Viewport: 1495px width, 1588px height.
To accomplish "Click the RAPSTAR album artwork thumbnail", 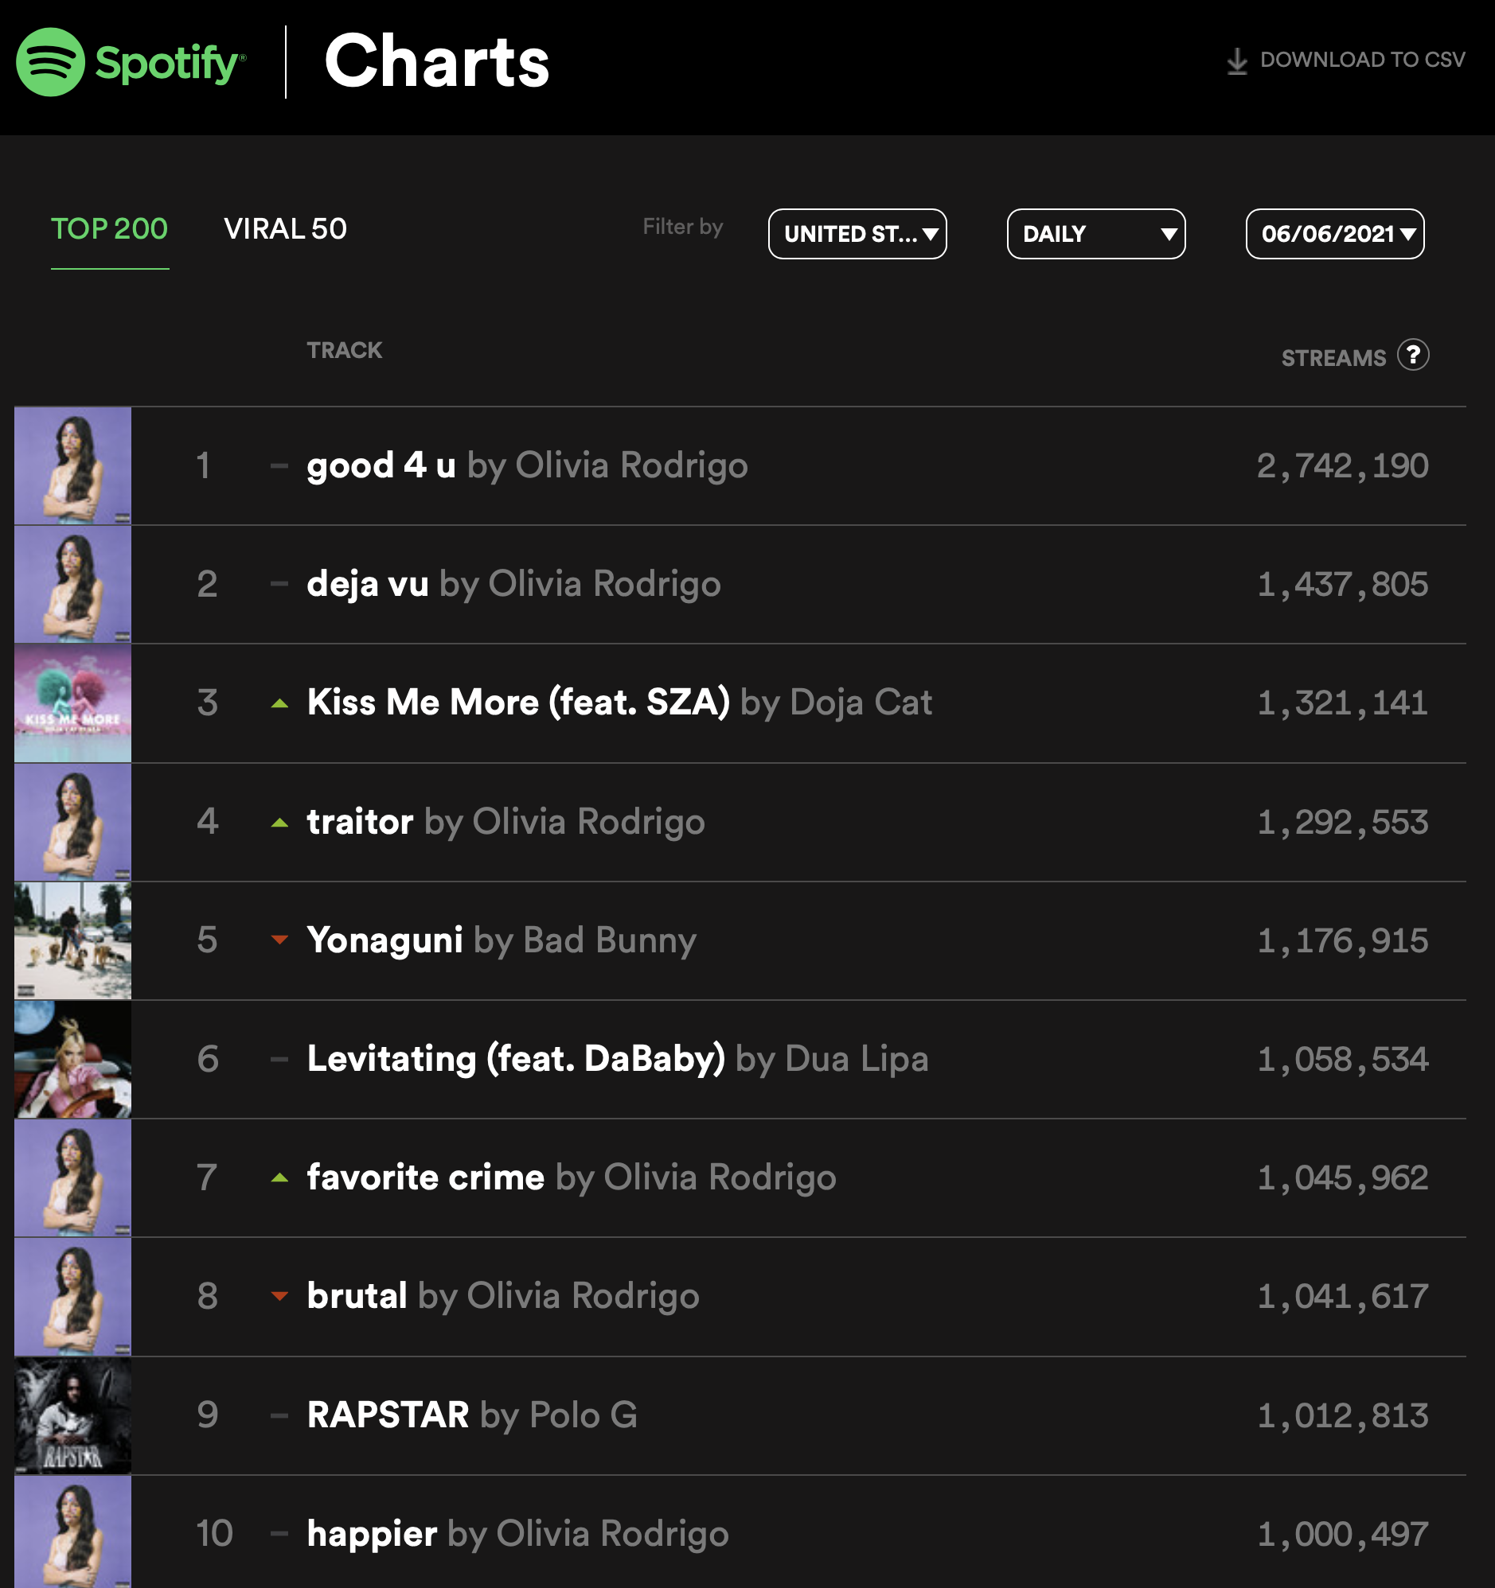I will pyautogui.click(x=72, y=1415).
